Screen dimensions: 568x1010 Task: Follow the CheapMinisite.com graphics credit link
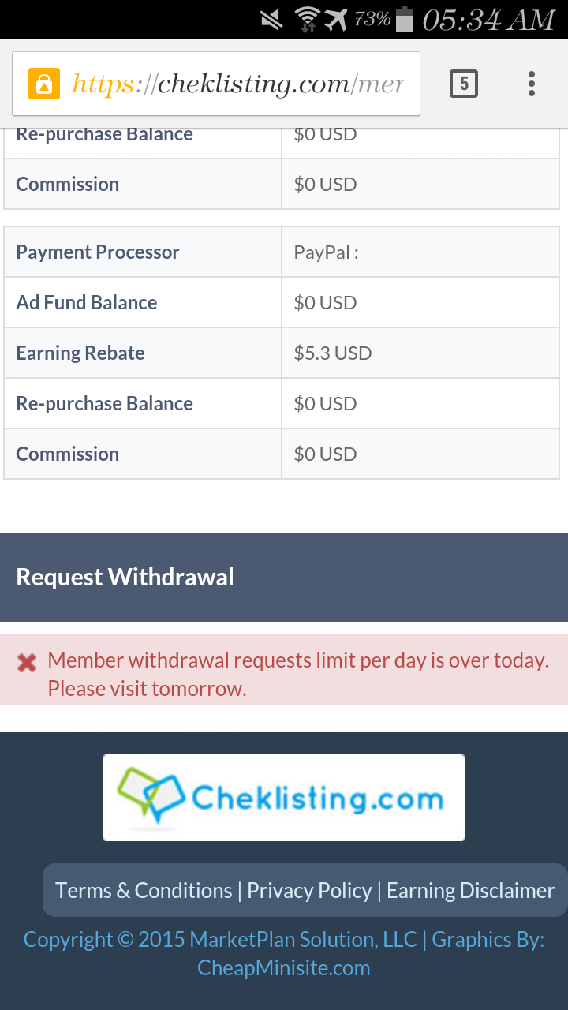(284, 967)
